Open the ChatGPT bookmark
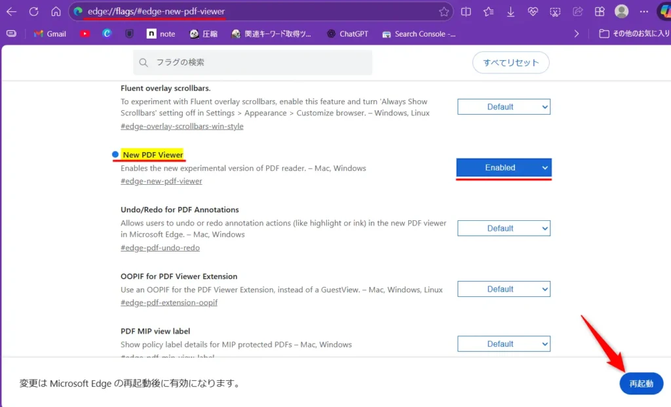 [347, 33]
